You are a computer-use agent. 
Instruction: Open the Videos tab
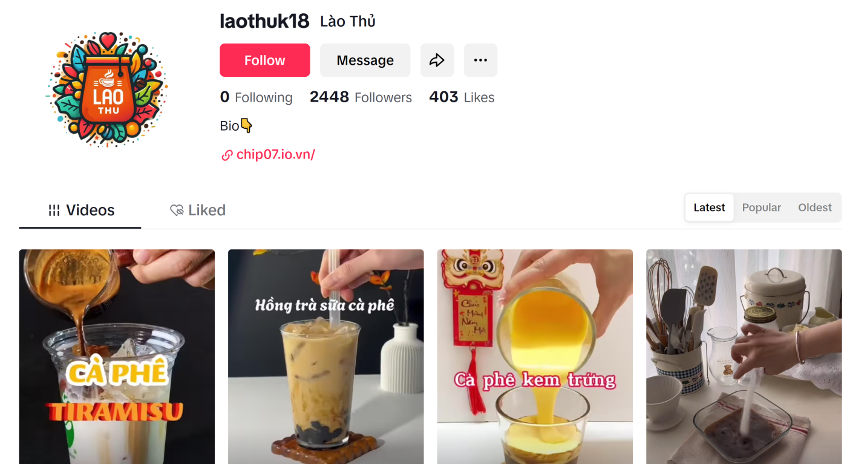[x=80, y=211]
